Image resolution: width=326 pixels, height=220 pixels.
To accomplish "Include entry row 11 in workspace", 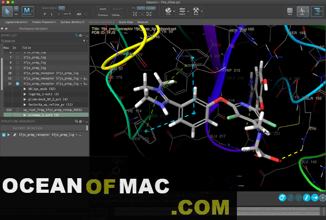I will pos(17,78).
